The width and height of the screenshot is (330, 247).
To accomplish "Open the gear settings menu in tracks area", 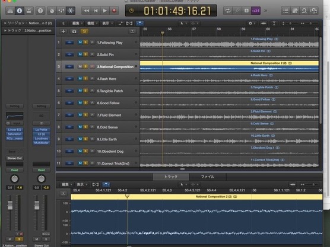I will [x=252, y=23].
